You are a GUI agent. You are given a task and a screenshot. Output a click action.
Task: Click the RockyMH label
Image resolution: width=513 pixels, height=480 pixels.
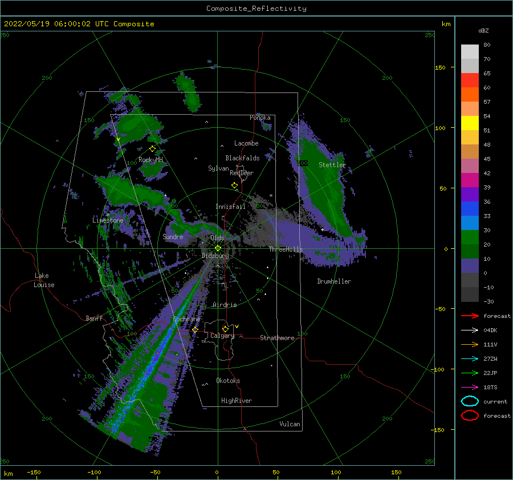tap(150, 160)
